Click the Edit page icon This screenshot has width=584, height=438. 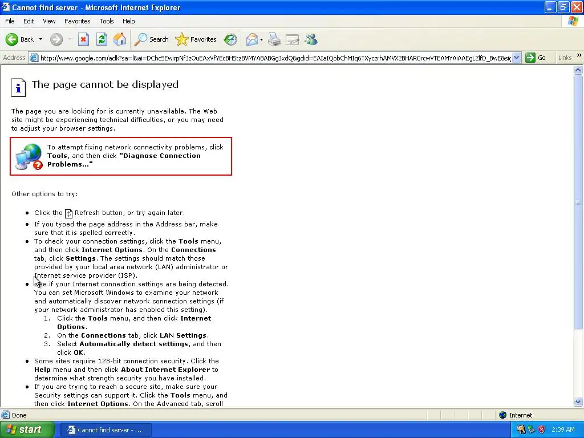click(293, 39)
